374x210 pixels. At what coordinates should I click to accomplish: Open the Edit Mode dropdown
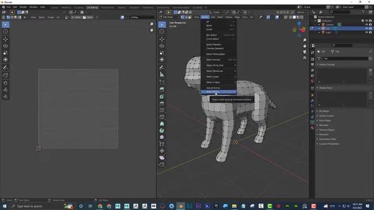169,17
